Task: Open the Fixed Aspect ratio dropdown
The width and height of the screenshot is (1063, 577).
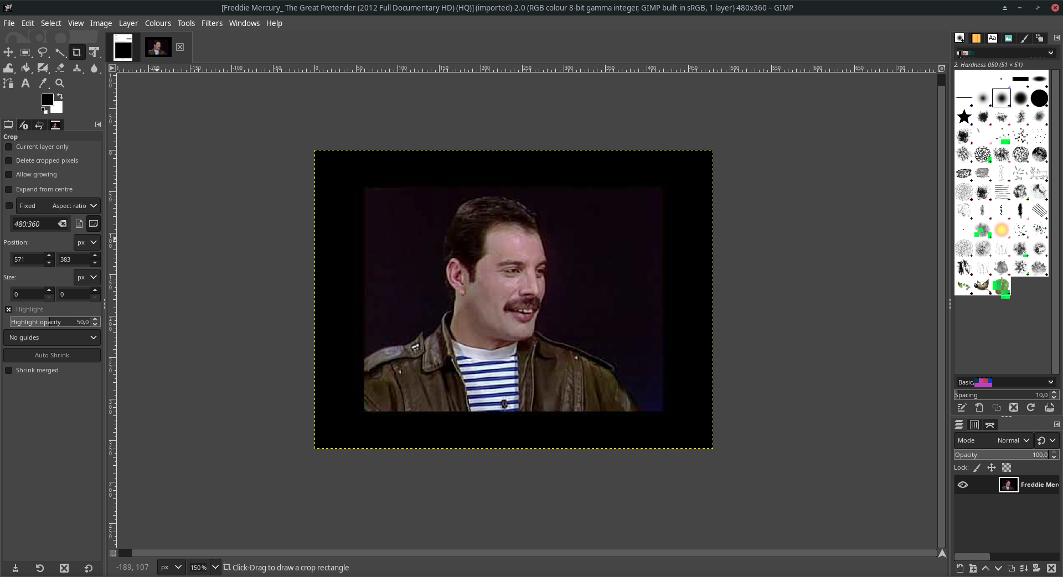Action: point(58,206)
